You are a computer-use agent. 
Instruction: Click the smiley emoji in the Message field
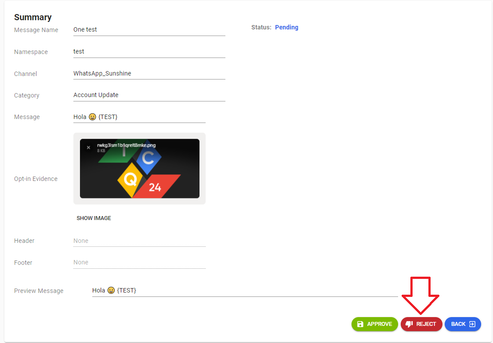pos(92,117)
